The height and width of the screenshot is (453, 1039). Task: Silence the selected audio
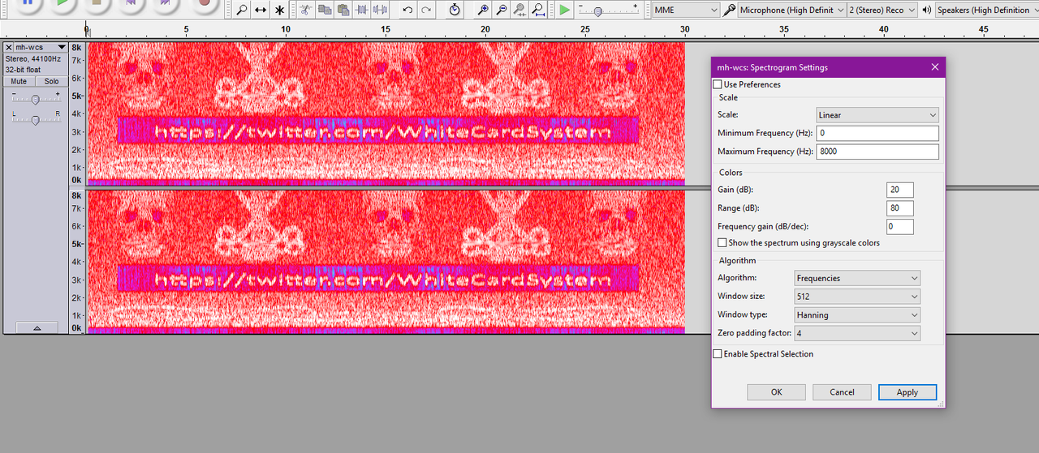379,10
